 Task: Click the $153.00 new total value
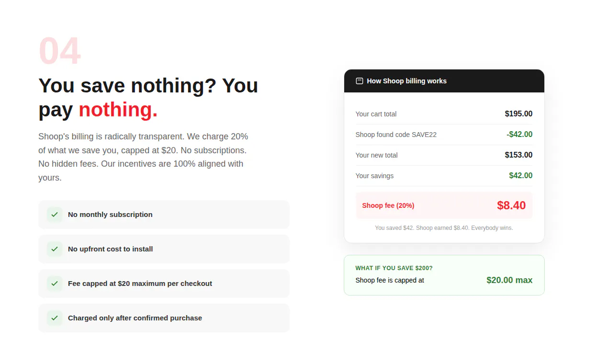click(x=518, y=155)
